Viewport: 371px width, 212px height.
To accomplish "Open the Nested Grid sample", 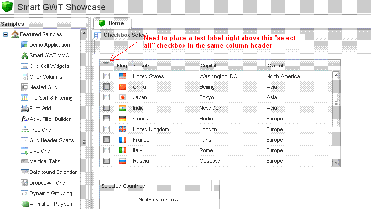I will coord(43,87).
